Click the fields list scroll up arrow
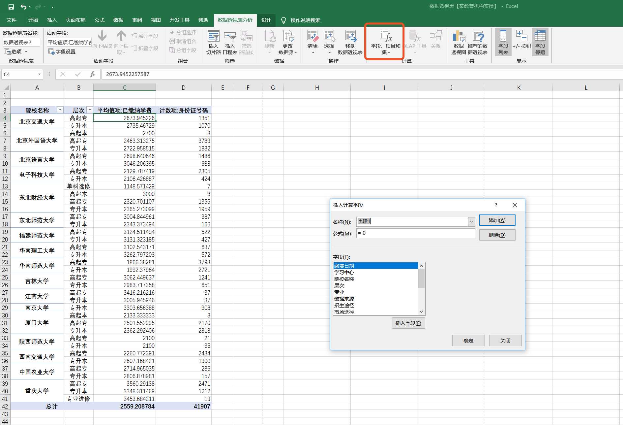This screenshot has height=425, width=623. [x=421, y=266]
